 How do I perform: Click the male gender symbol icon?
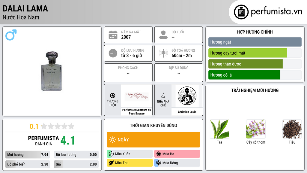(11, 35)
